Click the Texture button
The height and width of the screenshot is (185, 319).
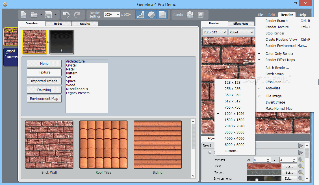[44, 72]
